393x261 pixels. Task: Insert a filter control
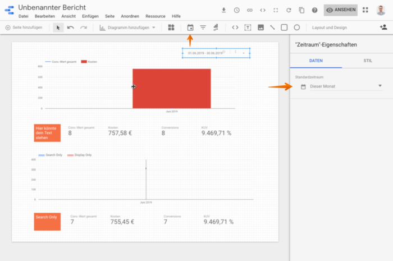coord(203,28)
